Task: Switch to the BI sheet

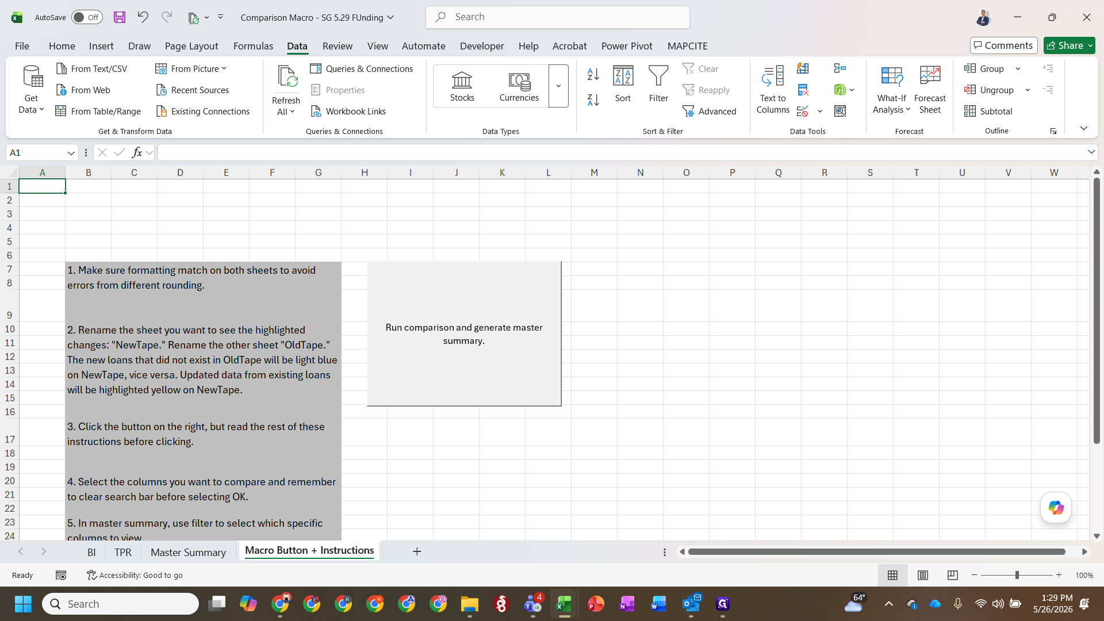Action: (x=91, y=552)
